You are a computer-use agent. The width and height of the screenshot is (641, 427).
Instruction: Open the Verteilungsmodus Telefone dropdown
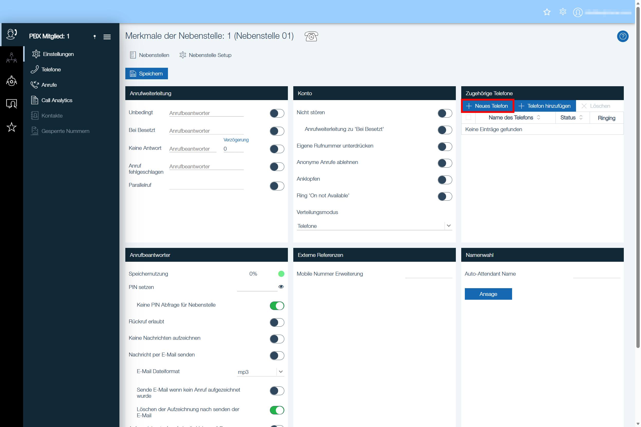pos(374,226)
